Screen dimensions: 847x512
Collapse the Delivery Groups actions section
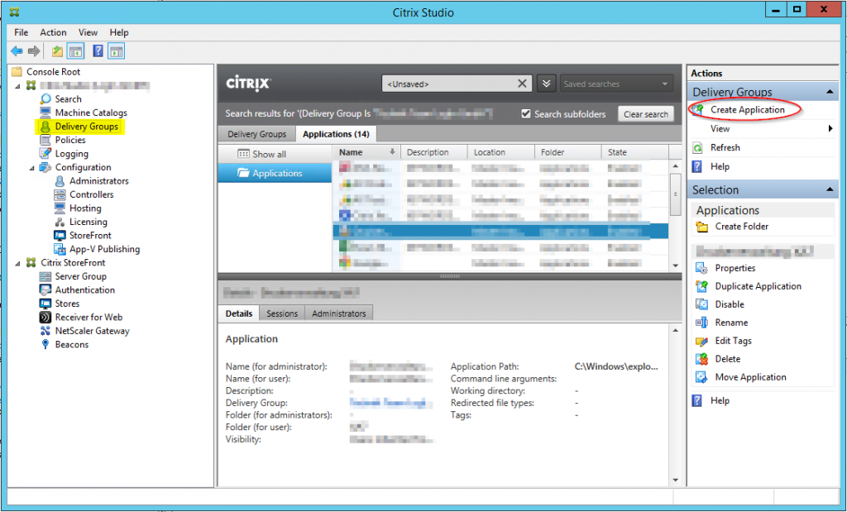[x=830, y=93]
